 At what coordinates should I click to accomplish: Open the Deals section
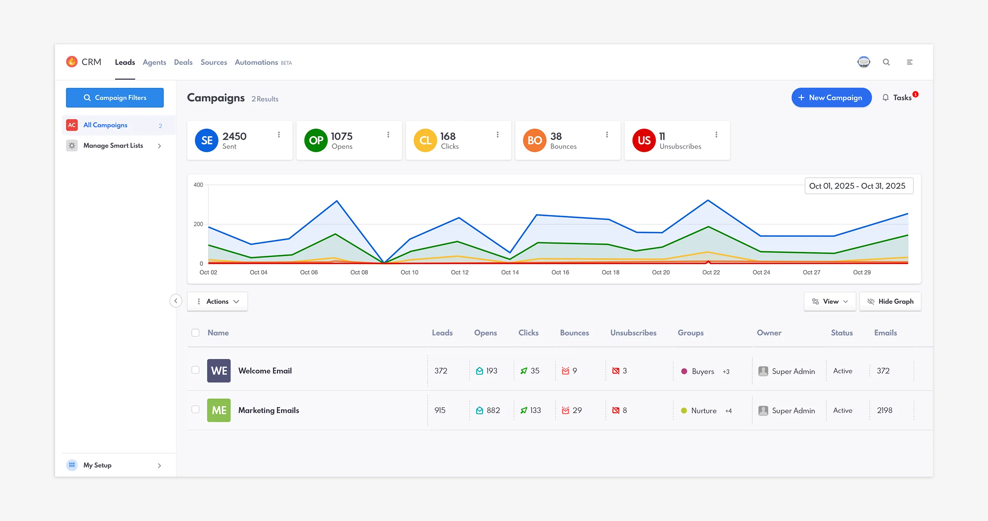point(183,62)
